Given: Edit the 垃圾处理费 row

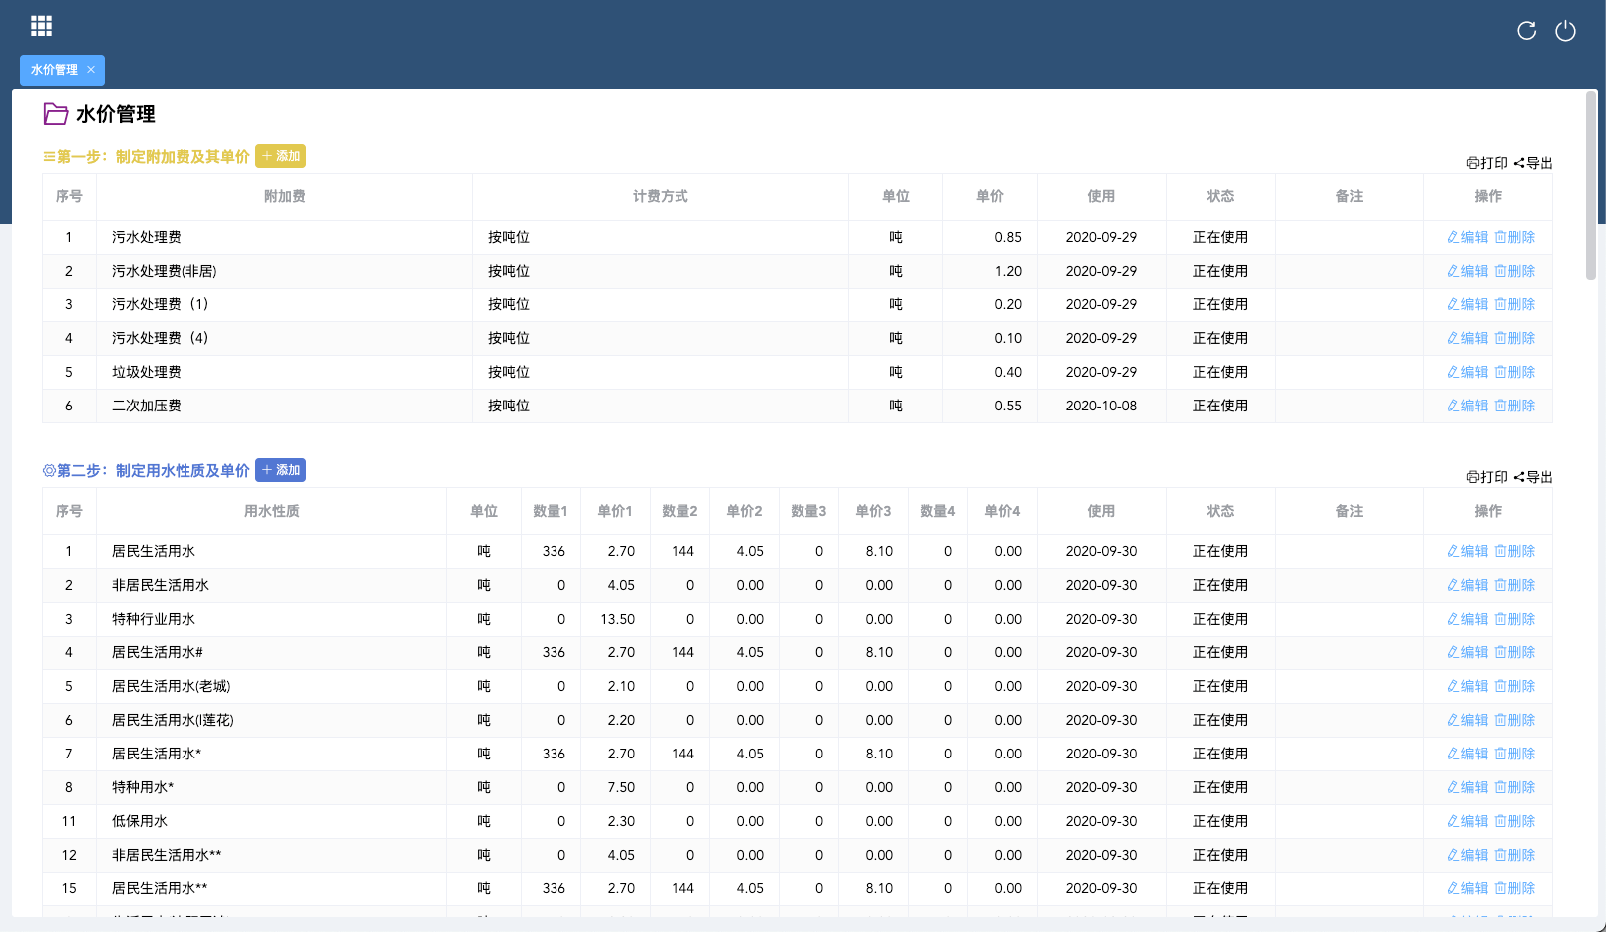Looking at the screenshot, I should (1468, 372).
